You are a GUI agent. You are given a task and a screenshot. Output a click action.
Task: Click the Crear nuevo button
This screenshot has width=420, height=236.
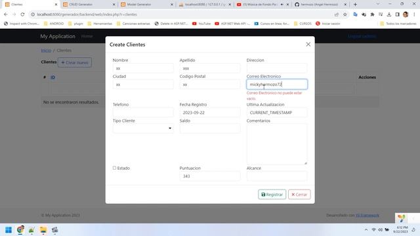(x=75, y=62)
